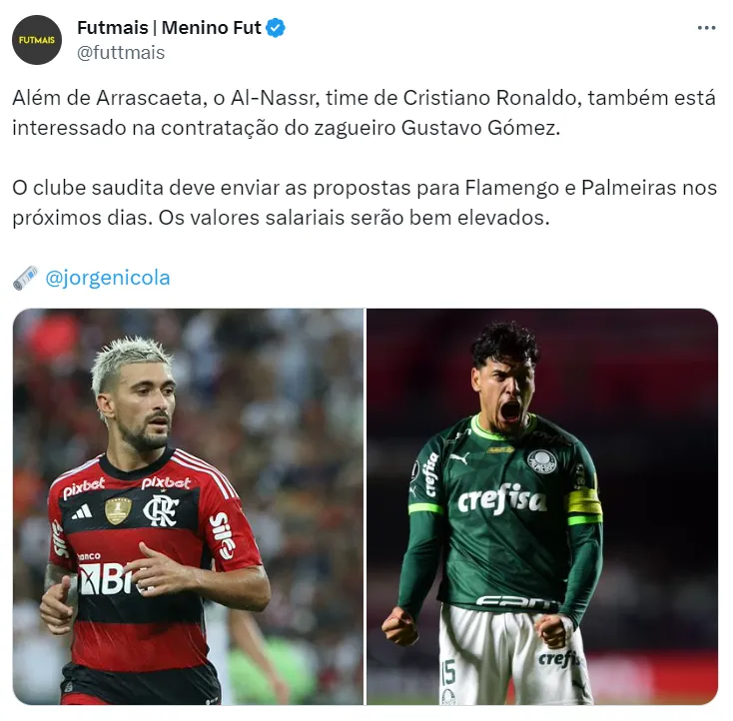Click the rolled newspaper emoji

point(25,279)
